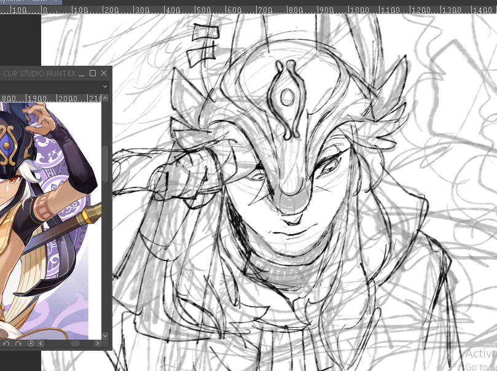Click down arrow of vertical scrollbar
The height and width of the screenshot is (371, 497).
(105, 335)
